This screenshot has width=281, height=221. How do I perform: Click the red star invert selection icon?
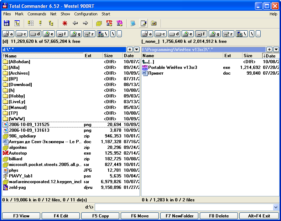tap(64, 23)
